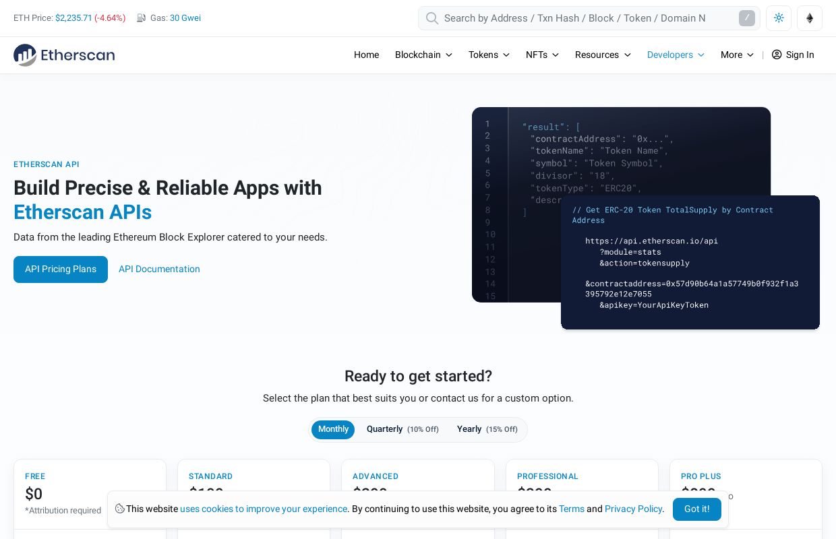Click the Sign In user icon

point(777,55)
